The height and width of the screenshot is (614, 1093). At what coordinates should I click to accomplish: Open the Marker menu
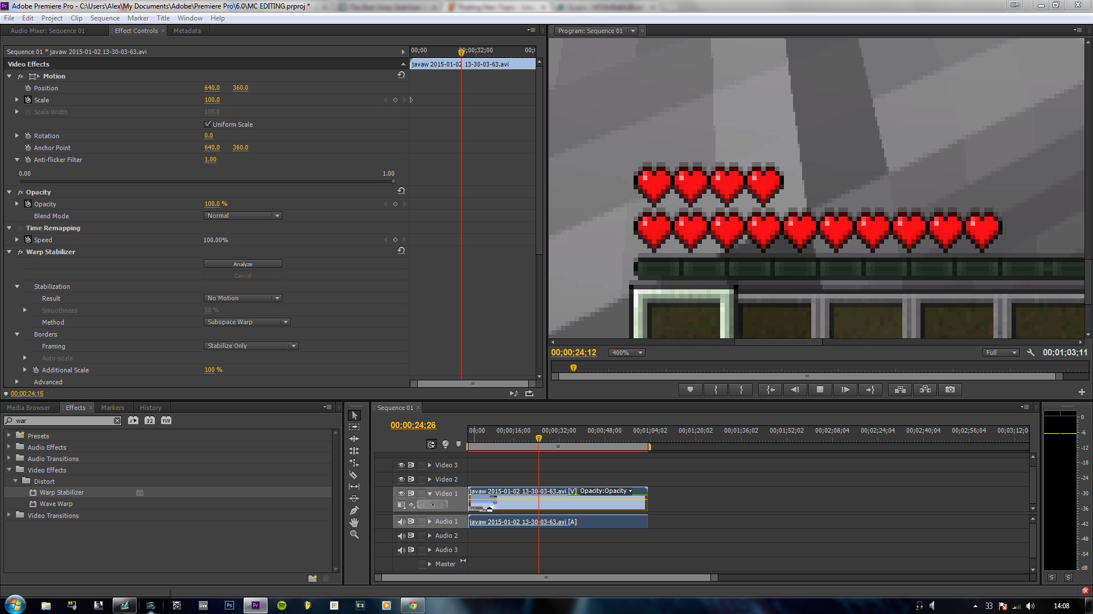[x=138, y=18]
